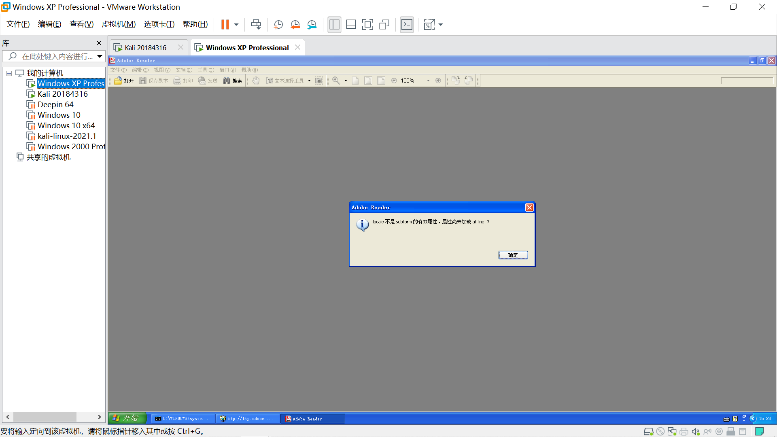
Task: Open the 虚拟机(M) menu
Action: (119, 24)
